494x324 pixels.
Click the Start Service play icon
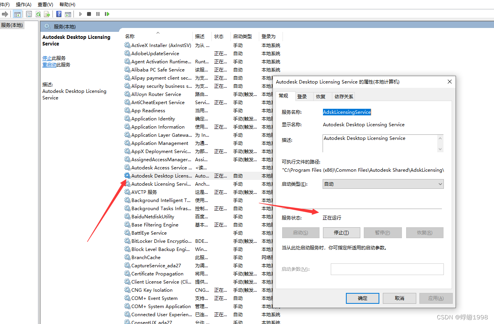(80, 14)
